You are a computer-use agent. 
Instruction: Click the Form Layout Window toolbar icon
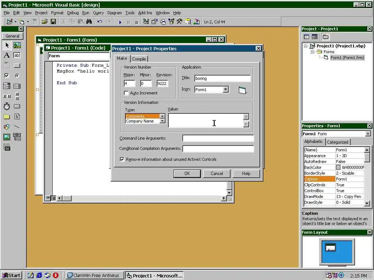pos(163,22)
